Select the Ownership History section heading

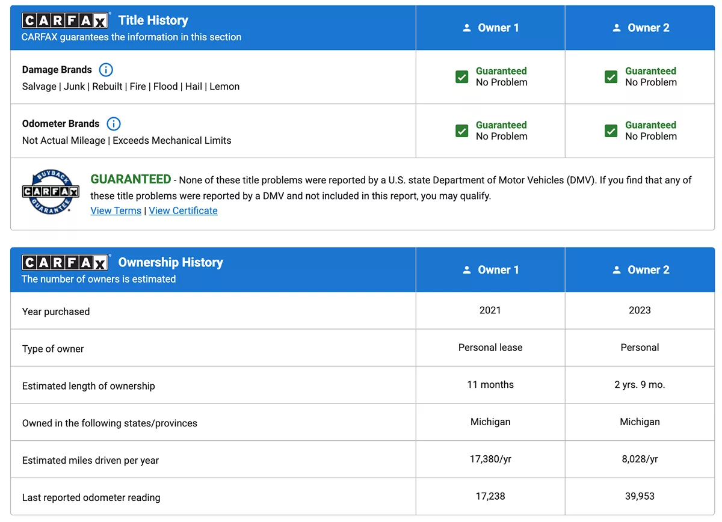(170, 263)
